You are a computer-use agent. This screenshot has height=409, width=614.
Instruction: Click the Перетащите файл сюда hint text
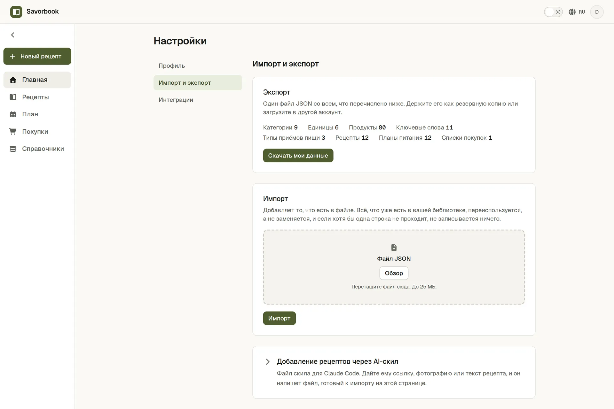[394, 287]
